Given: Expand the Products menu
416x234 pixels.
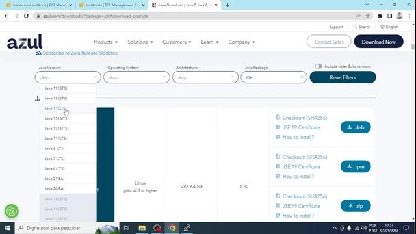Looking at the screenshot, I should coord(105,42).
